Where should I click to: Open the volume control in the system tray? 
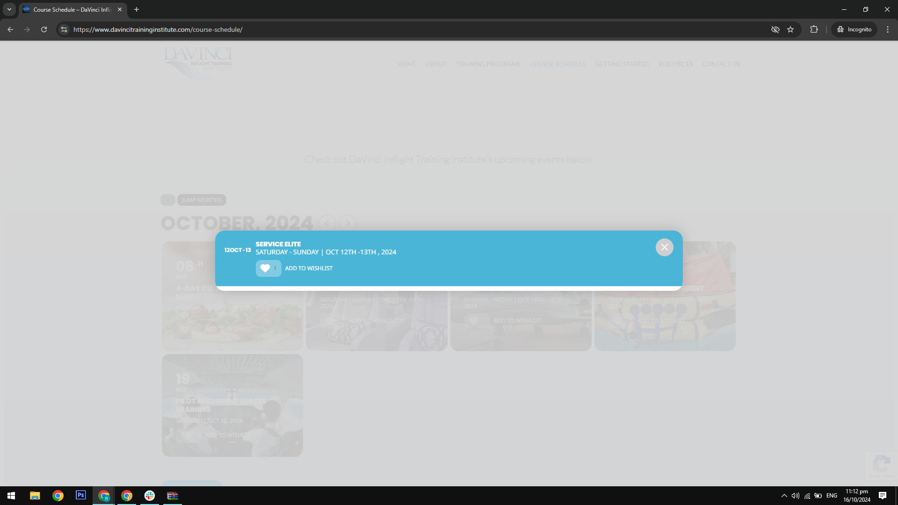tap(796, 496)
